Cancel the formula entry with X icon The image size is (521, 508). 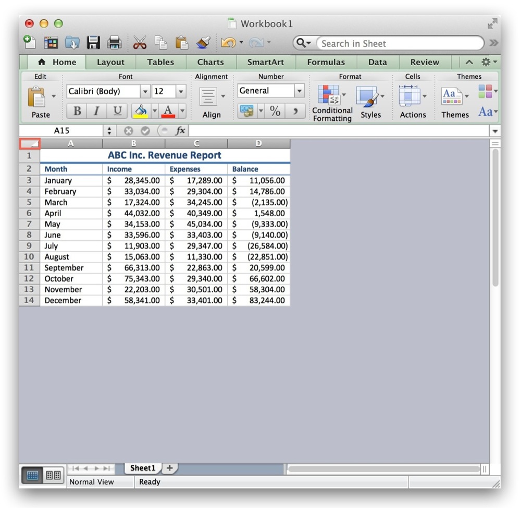coord(128,131)
